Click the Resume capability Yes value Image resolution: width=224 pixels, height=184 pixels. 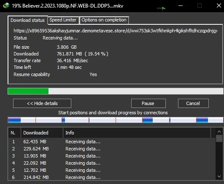(x=93, y=74)
